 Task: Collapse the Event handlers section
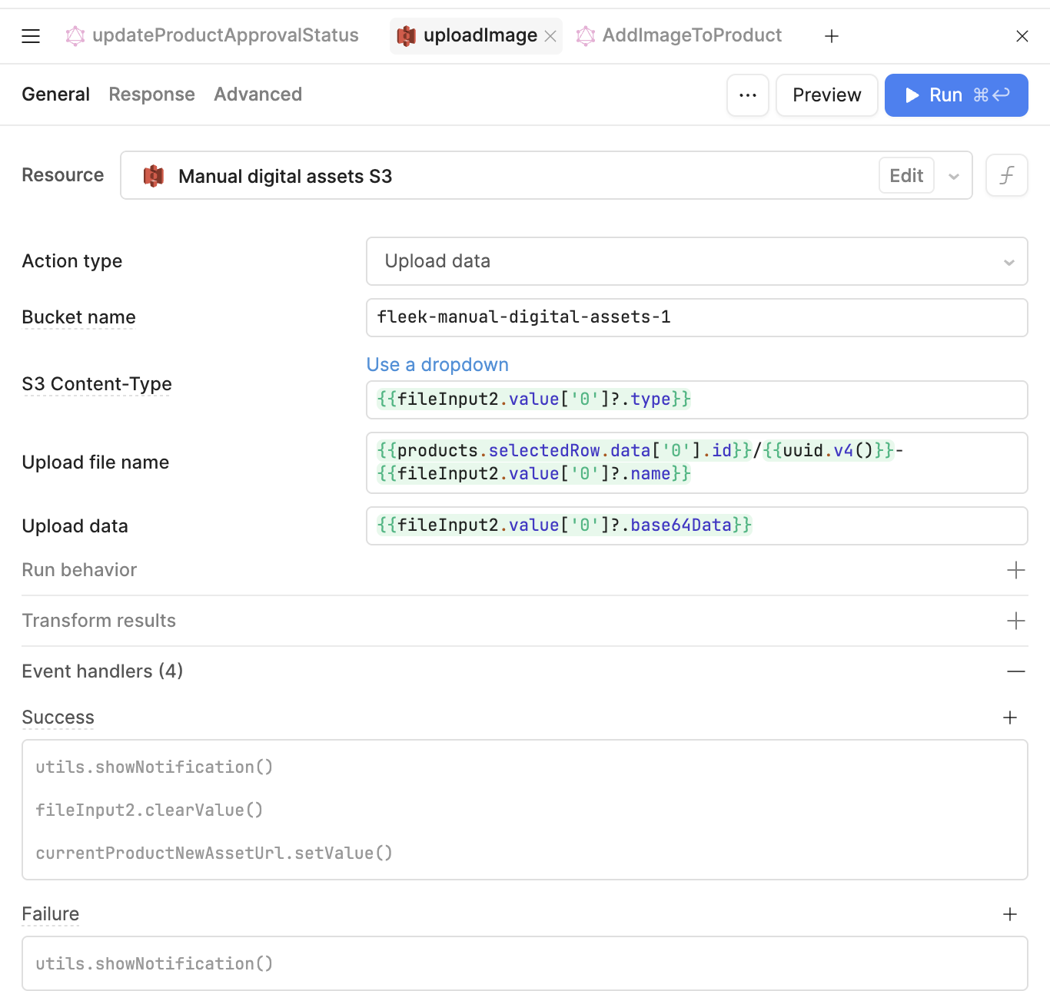tap(1015, 671)
